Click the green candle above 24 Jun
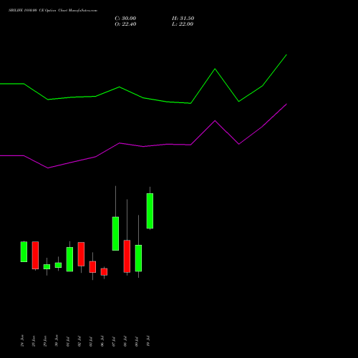The height and width of the screenshot is (358, 358). [x=24, y=251]
